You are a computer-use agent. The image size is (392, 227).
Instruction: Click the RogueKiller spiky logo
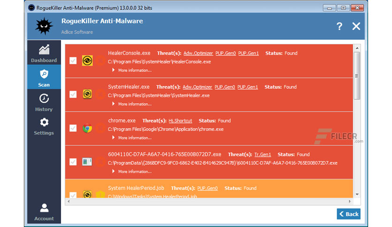44,26
